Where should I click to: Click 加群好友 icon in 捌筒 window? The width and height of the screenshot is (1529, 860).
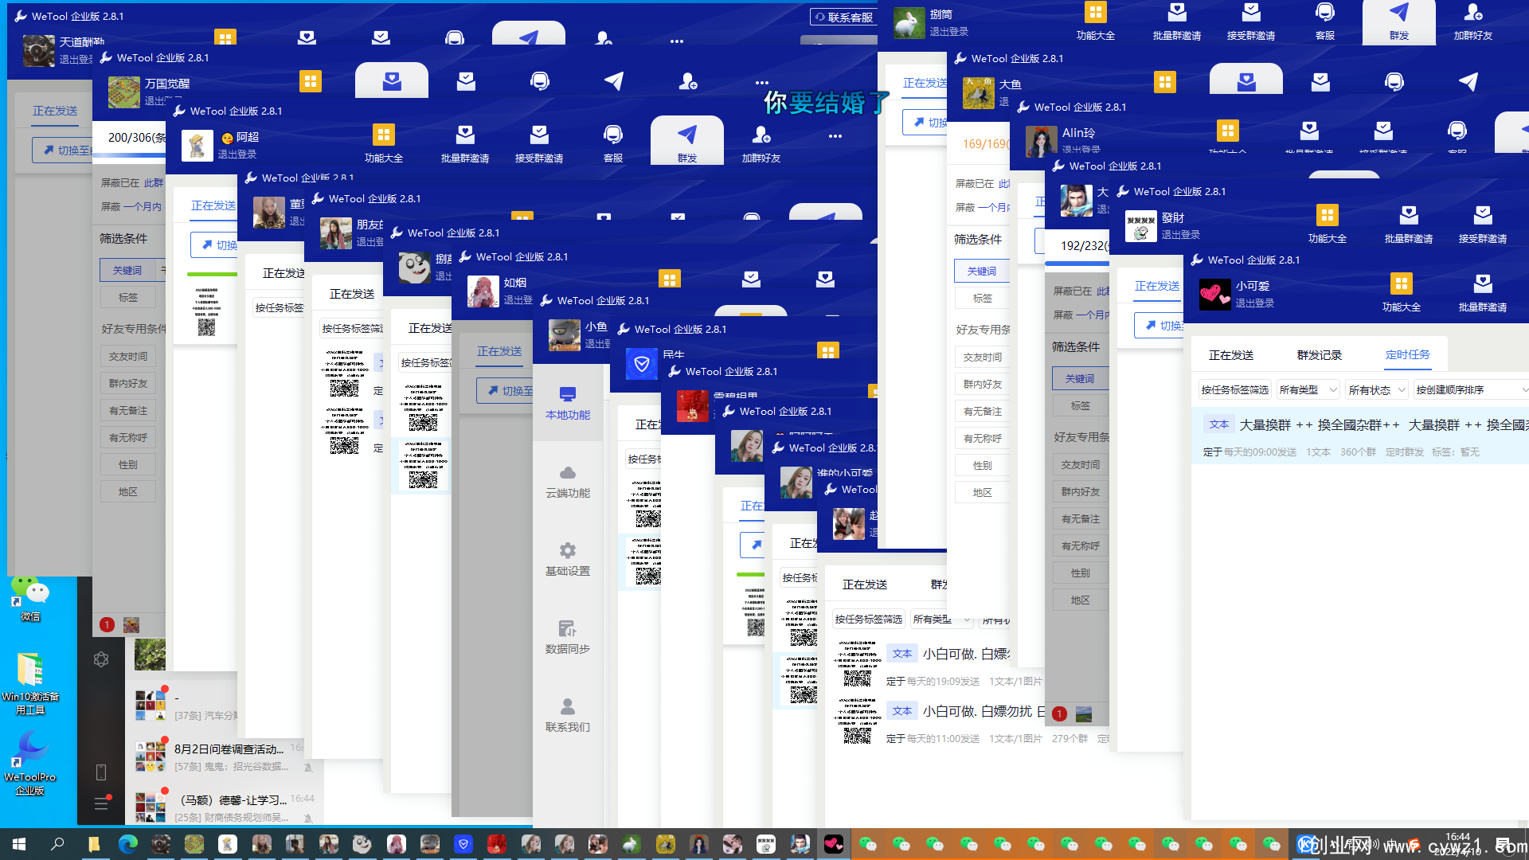click(x=1472, y=21)
